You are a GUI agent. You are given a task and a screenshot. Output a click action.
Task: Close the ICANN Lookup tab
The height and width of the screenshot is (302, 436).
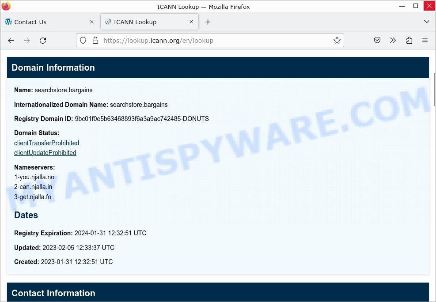[x=191, y=22]
